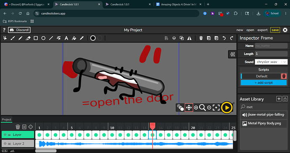Click the redo arrow
The image size is (290, 153).
(x=232, y=38)
